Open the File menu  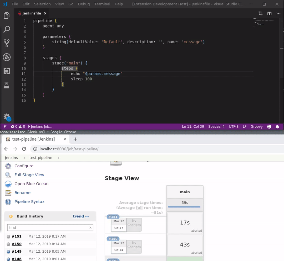[x=15, y=4]
